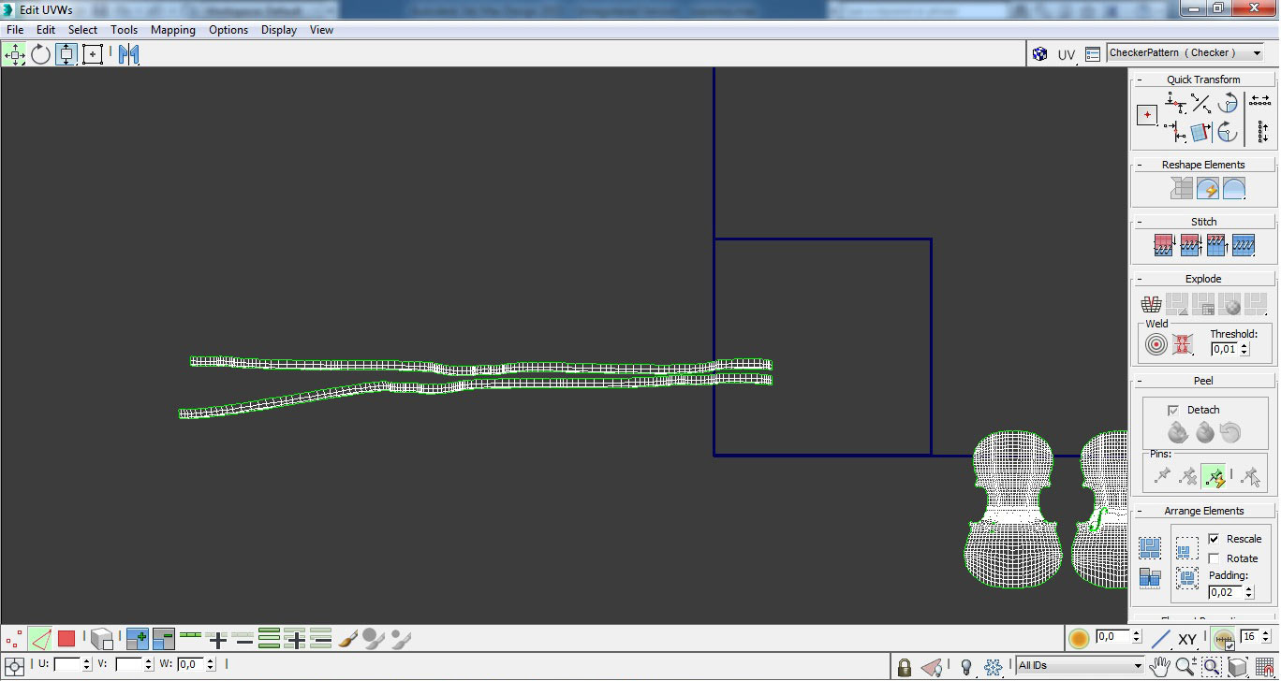Click the Pan View hand tool
The image size is (1281, 681).
1160,667
